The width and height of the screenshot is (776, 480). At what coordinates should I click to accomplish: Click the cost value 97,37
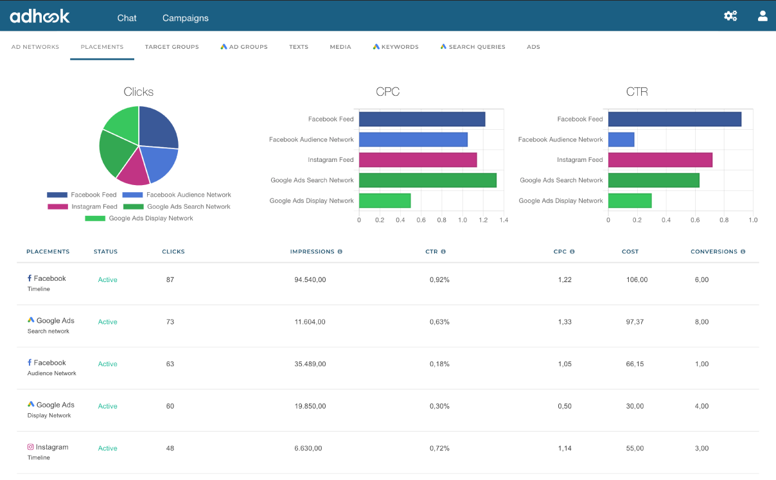(635, 322)
